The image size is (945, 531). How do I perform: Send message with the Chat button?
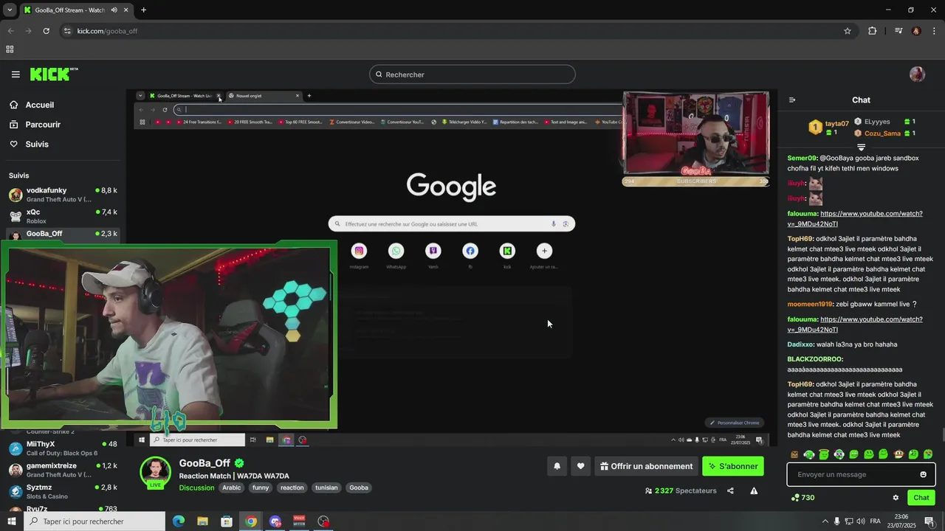click(921, 498)
